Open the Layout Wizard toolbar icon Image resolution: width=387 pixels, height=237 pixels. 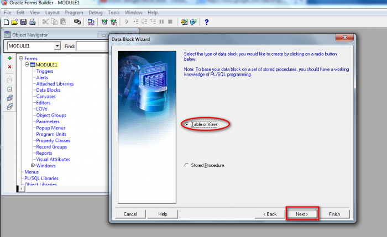pyautogui.click(x=193, y=22)
